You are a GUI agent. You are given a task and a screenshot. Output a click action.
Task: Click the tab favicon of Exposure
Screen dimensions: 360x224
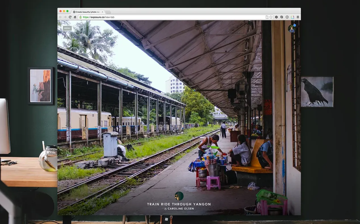74,12
